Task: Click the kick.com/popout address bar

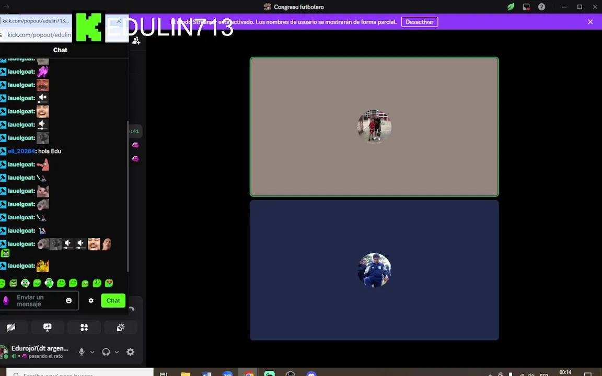Action: point(39,34)
